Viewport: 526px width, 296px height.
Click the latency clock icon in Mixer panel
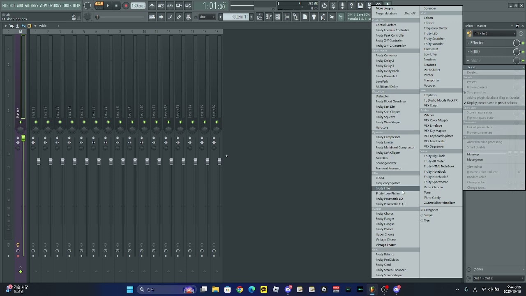pos(521,34)
